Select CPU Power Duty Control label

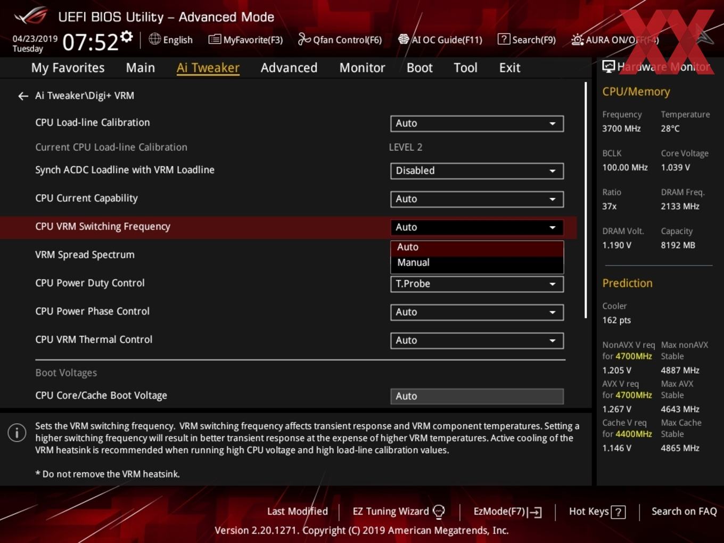(90, 283)
